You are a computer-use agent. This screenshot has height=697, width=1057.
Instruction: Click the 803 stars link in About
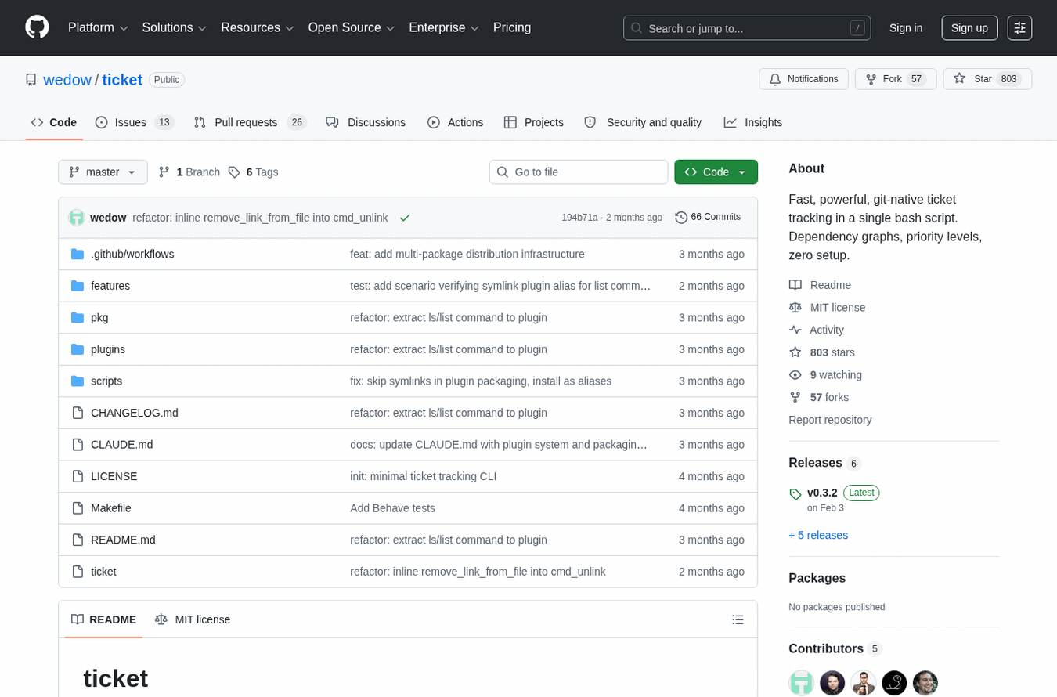click(832, 352)
